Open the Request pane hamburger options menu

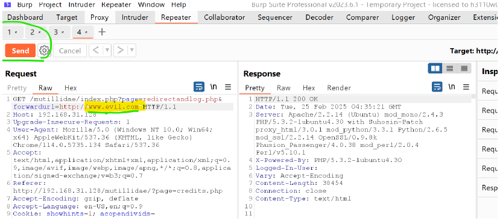point(228,87)
